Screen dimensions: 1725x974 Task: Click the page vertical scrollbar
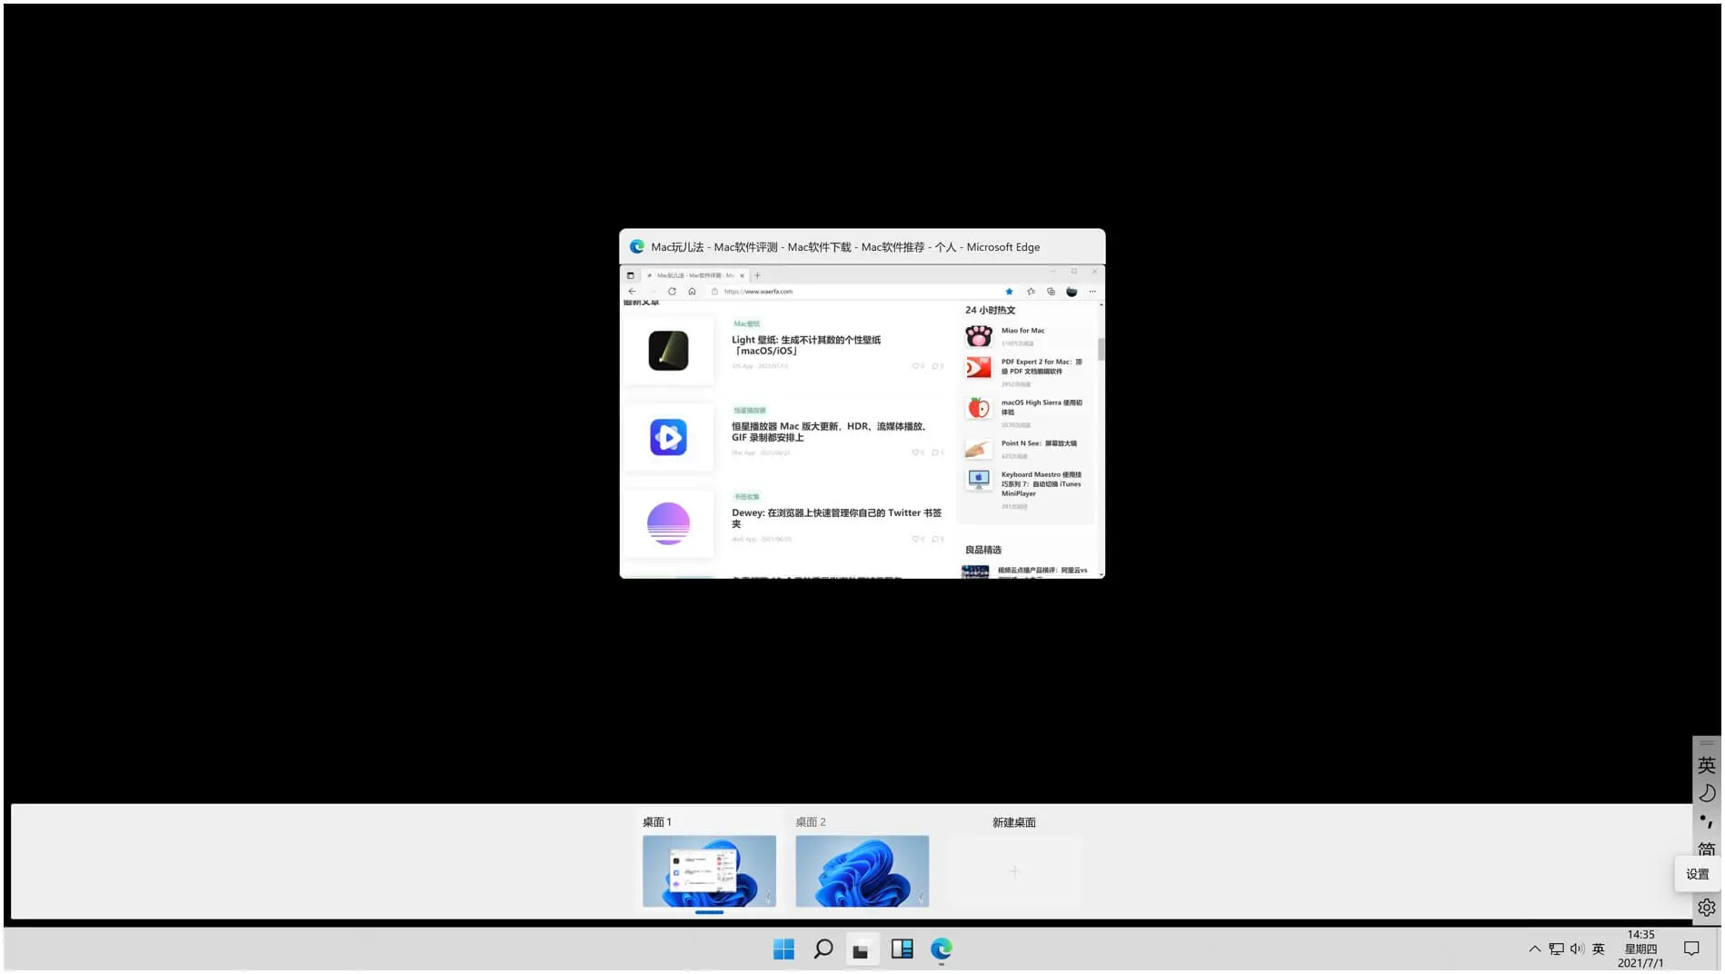pos(1101,349)
